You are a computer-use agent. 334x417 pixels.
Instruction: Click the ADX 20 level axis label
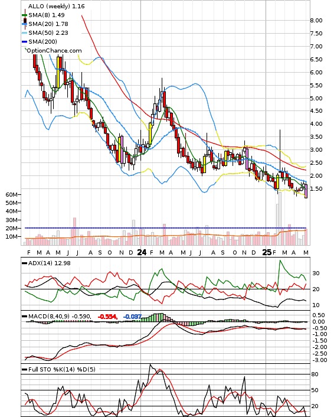point(316,289)
